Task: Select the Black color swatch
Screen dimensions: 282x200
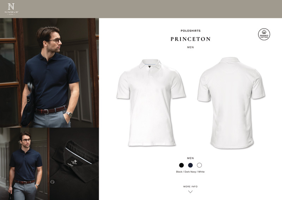Action: [181, 165]
